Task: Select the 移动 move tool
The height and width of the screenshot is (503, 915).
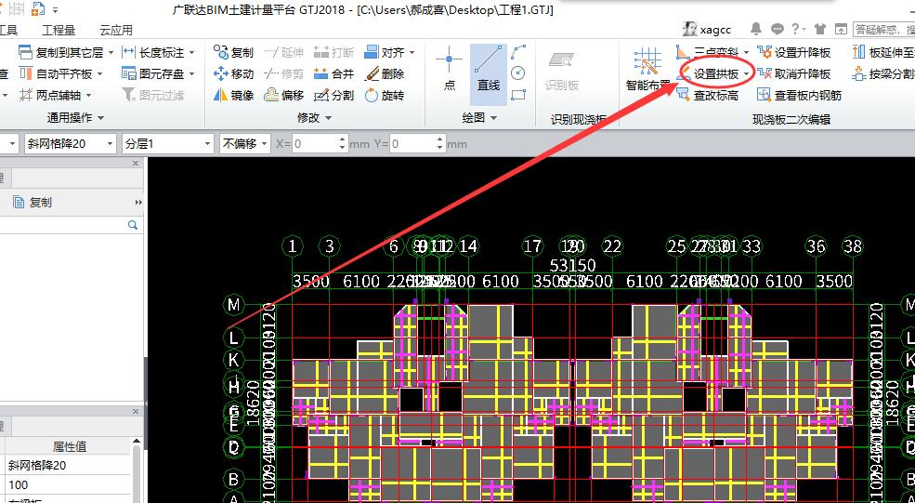Action: [x=233, y=73]
